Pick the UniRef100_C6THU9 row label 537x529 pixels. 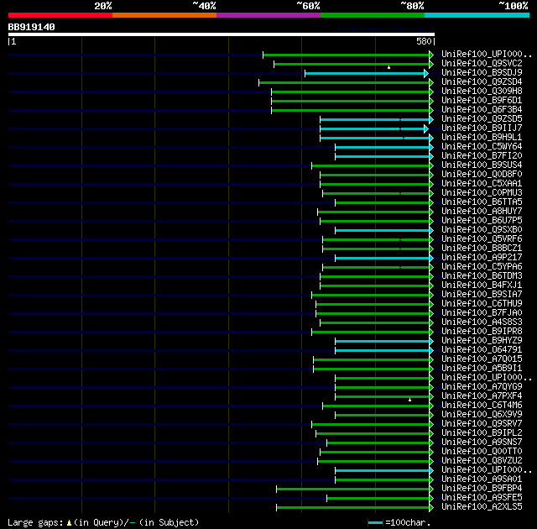pos(482,304)
